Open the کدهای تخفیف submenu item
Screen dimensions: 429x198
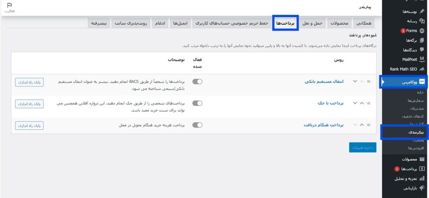point(413,116)
